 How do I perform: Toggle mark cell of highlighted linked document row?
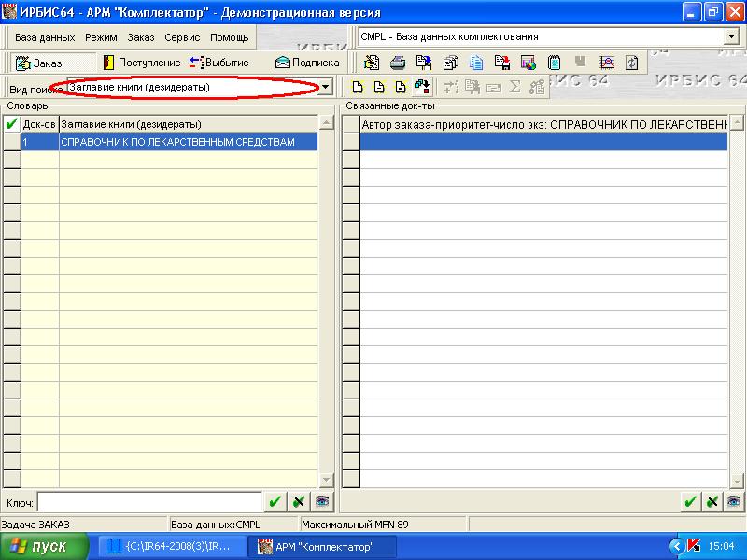351,142
